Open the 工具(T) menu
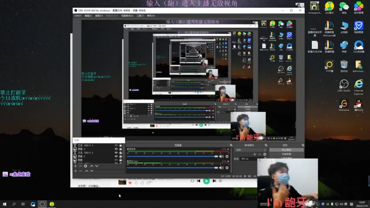This screenshot has width=370, height=208. point(140,16)
